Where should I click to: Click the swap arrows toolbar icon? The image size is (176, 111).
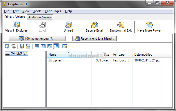[x=64, y=46]
